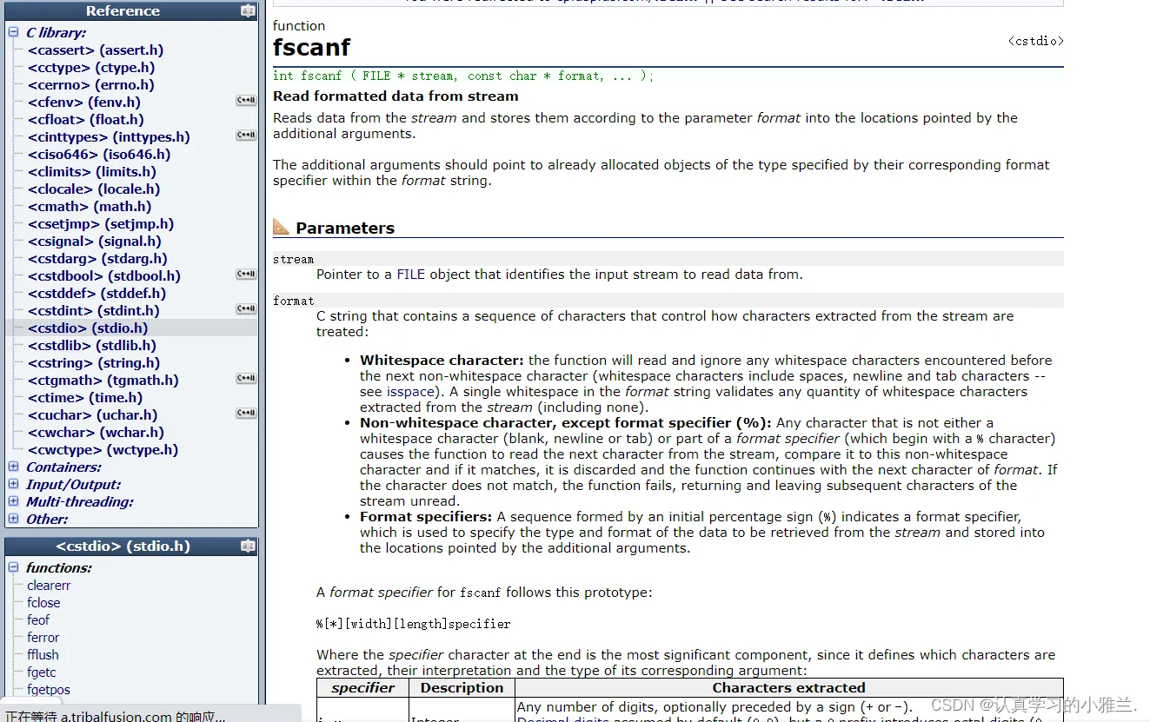
Task: Open <cstdarg> (stdarg.h) reference
Action: [97, 259]
